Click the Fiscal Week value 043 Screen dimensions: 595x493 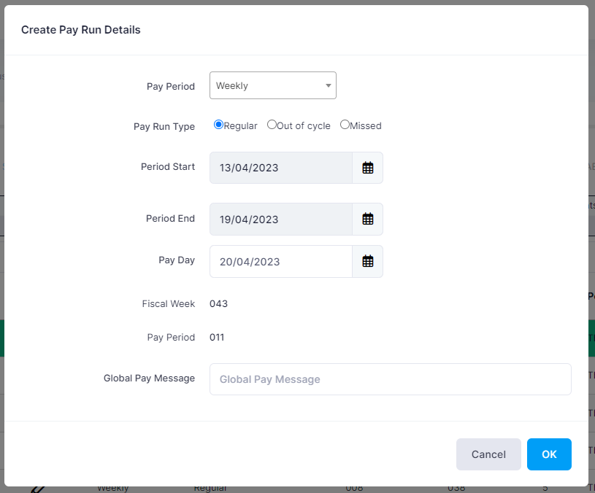(x=219, y=303)
